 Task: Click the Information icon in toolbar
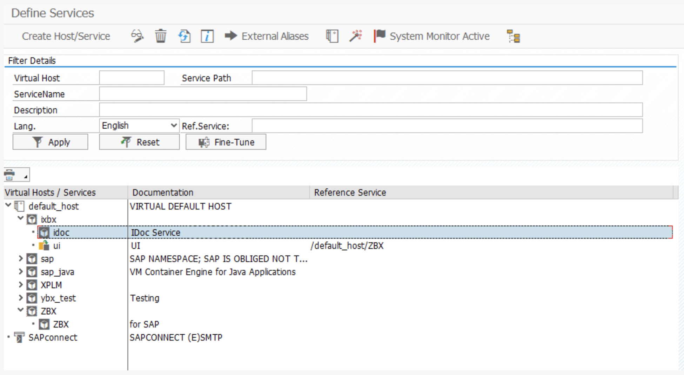(x=207, y=36)
